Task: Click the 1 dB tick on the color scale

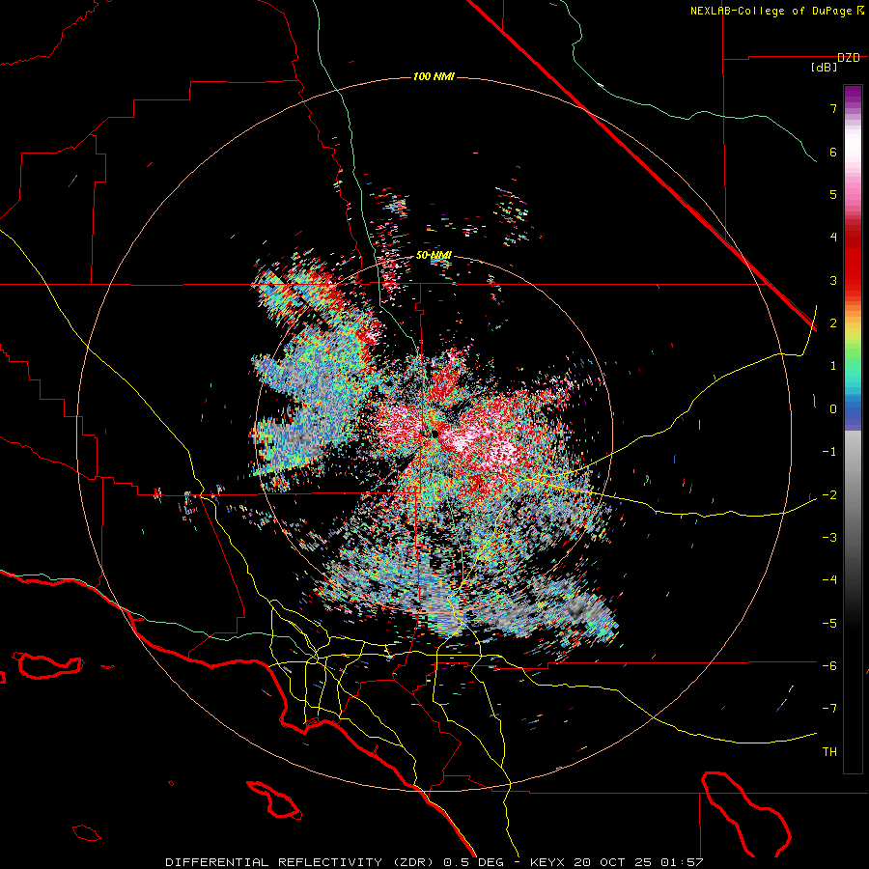Action: pyautogui.click(x=833, y=366)
